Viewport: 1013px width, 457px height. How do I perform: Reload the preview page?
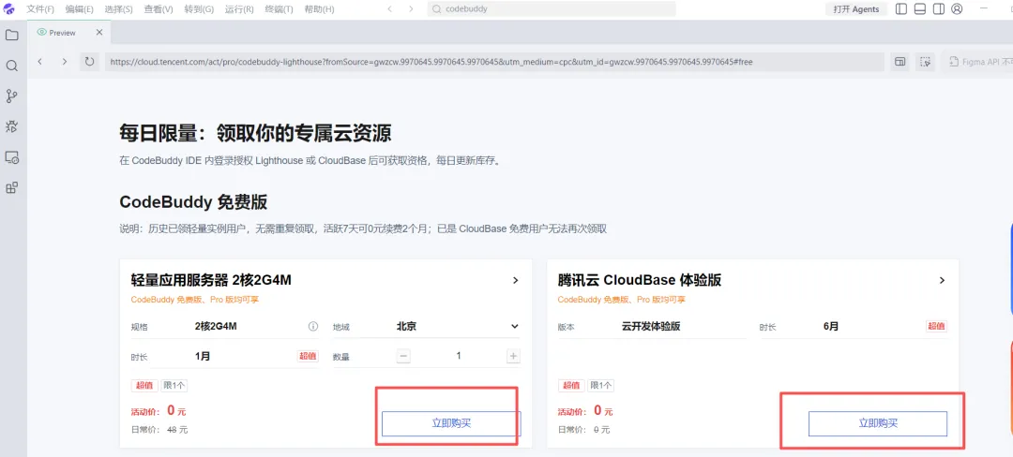point(89,62)
